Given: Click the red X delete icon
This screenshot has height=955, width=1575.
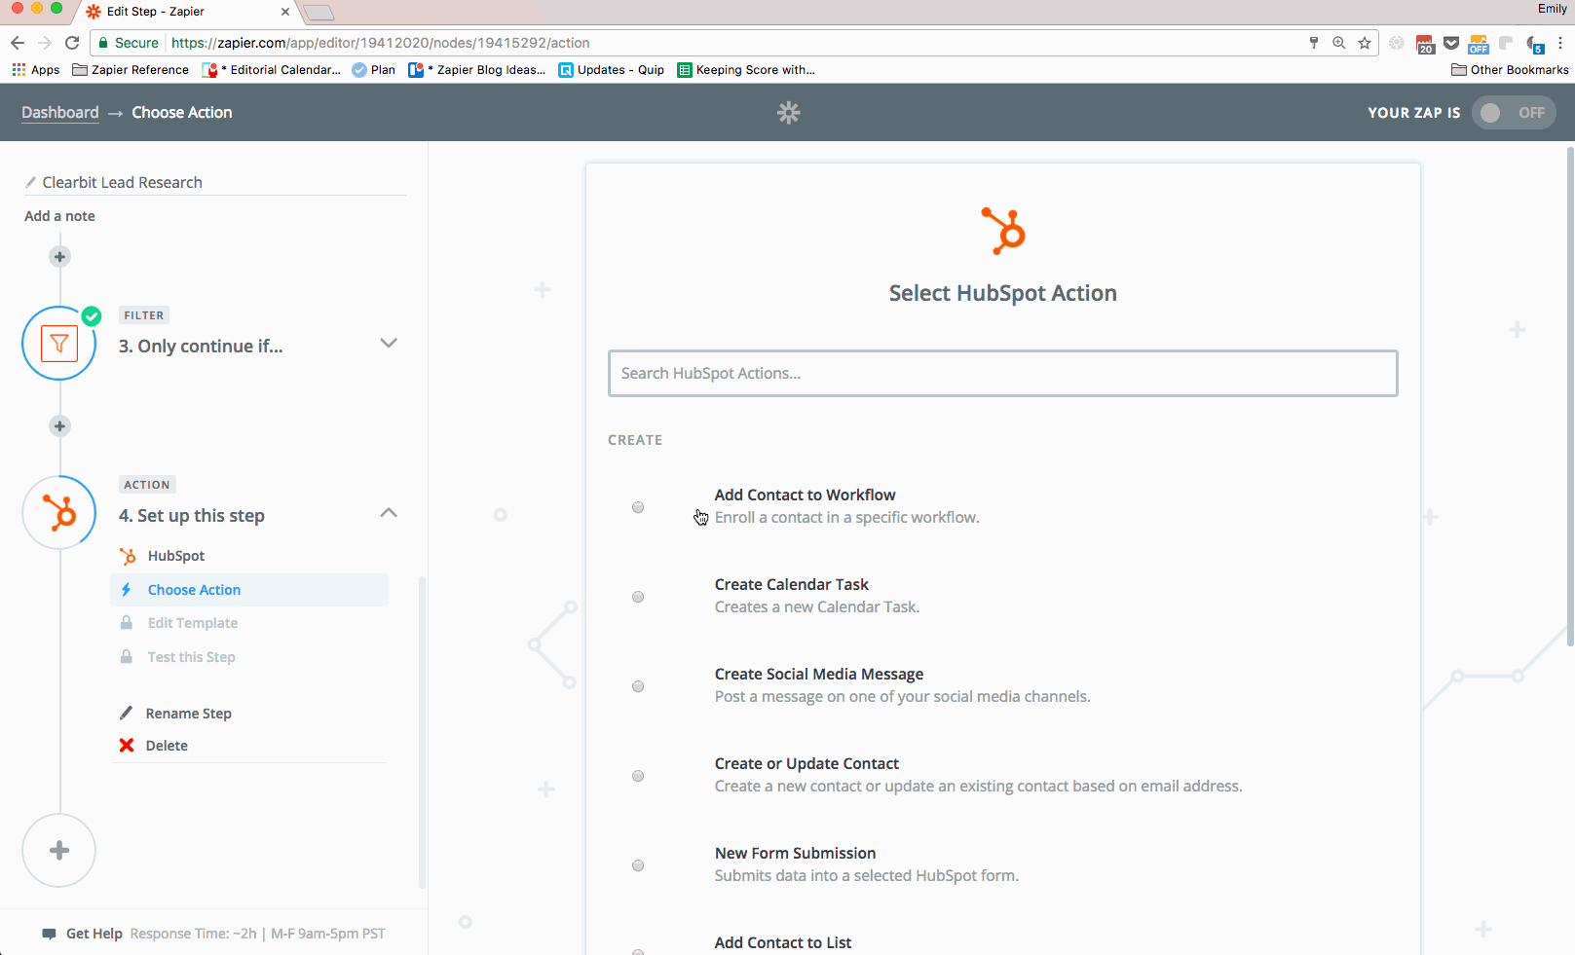Looking at the screenshot, I should point(127,746).
